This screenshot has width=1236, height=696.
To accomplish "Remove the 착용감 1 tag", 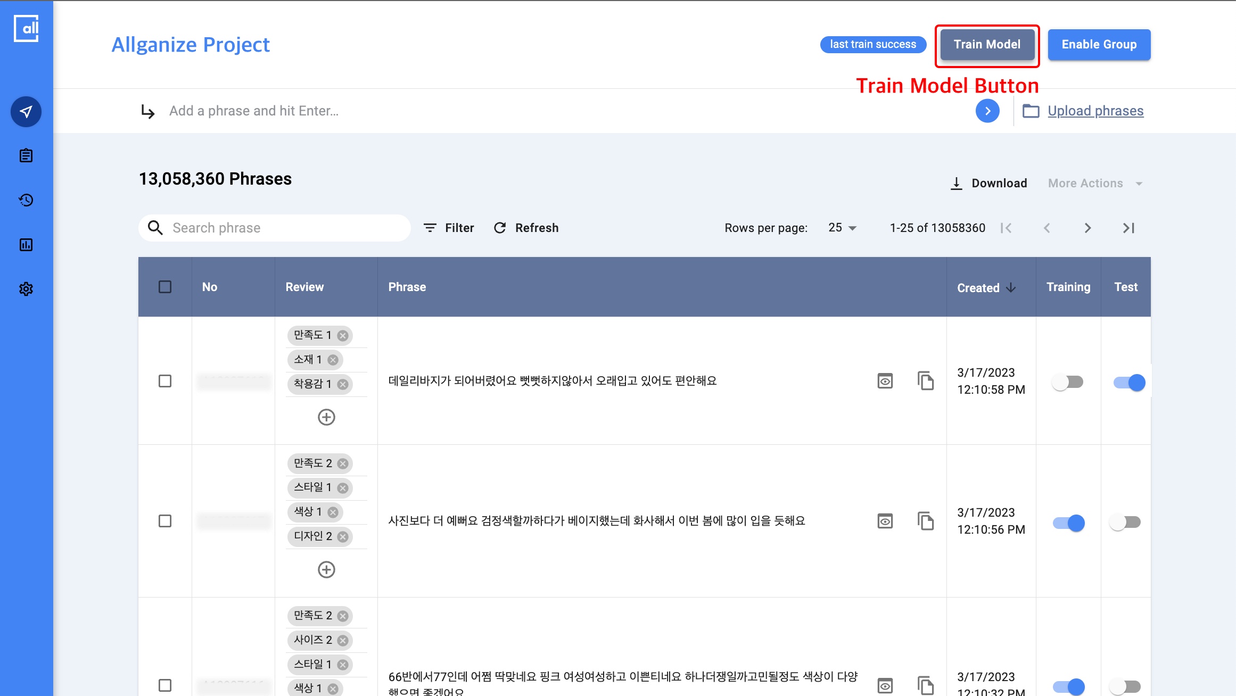I will [x=343, y=384].
